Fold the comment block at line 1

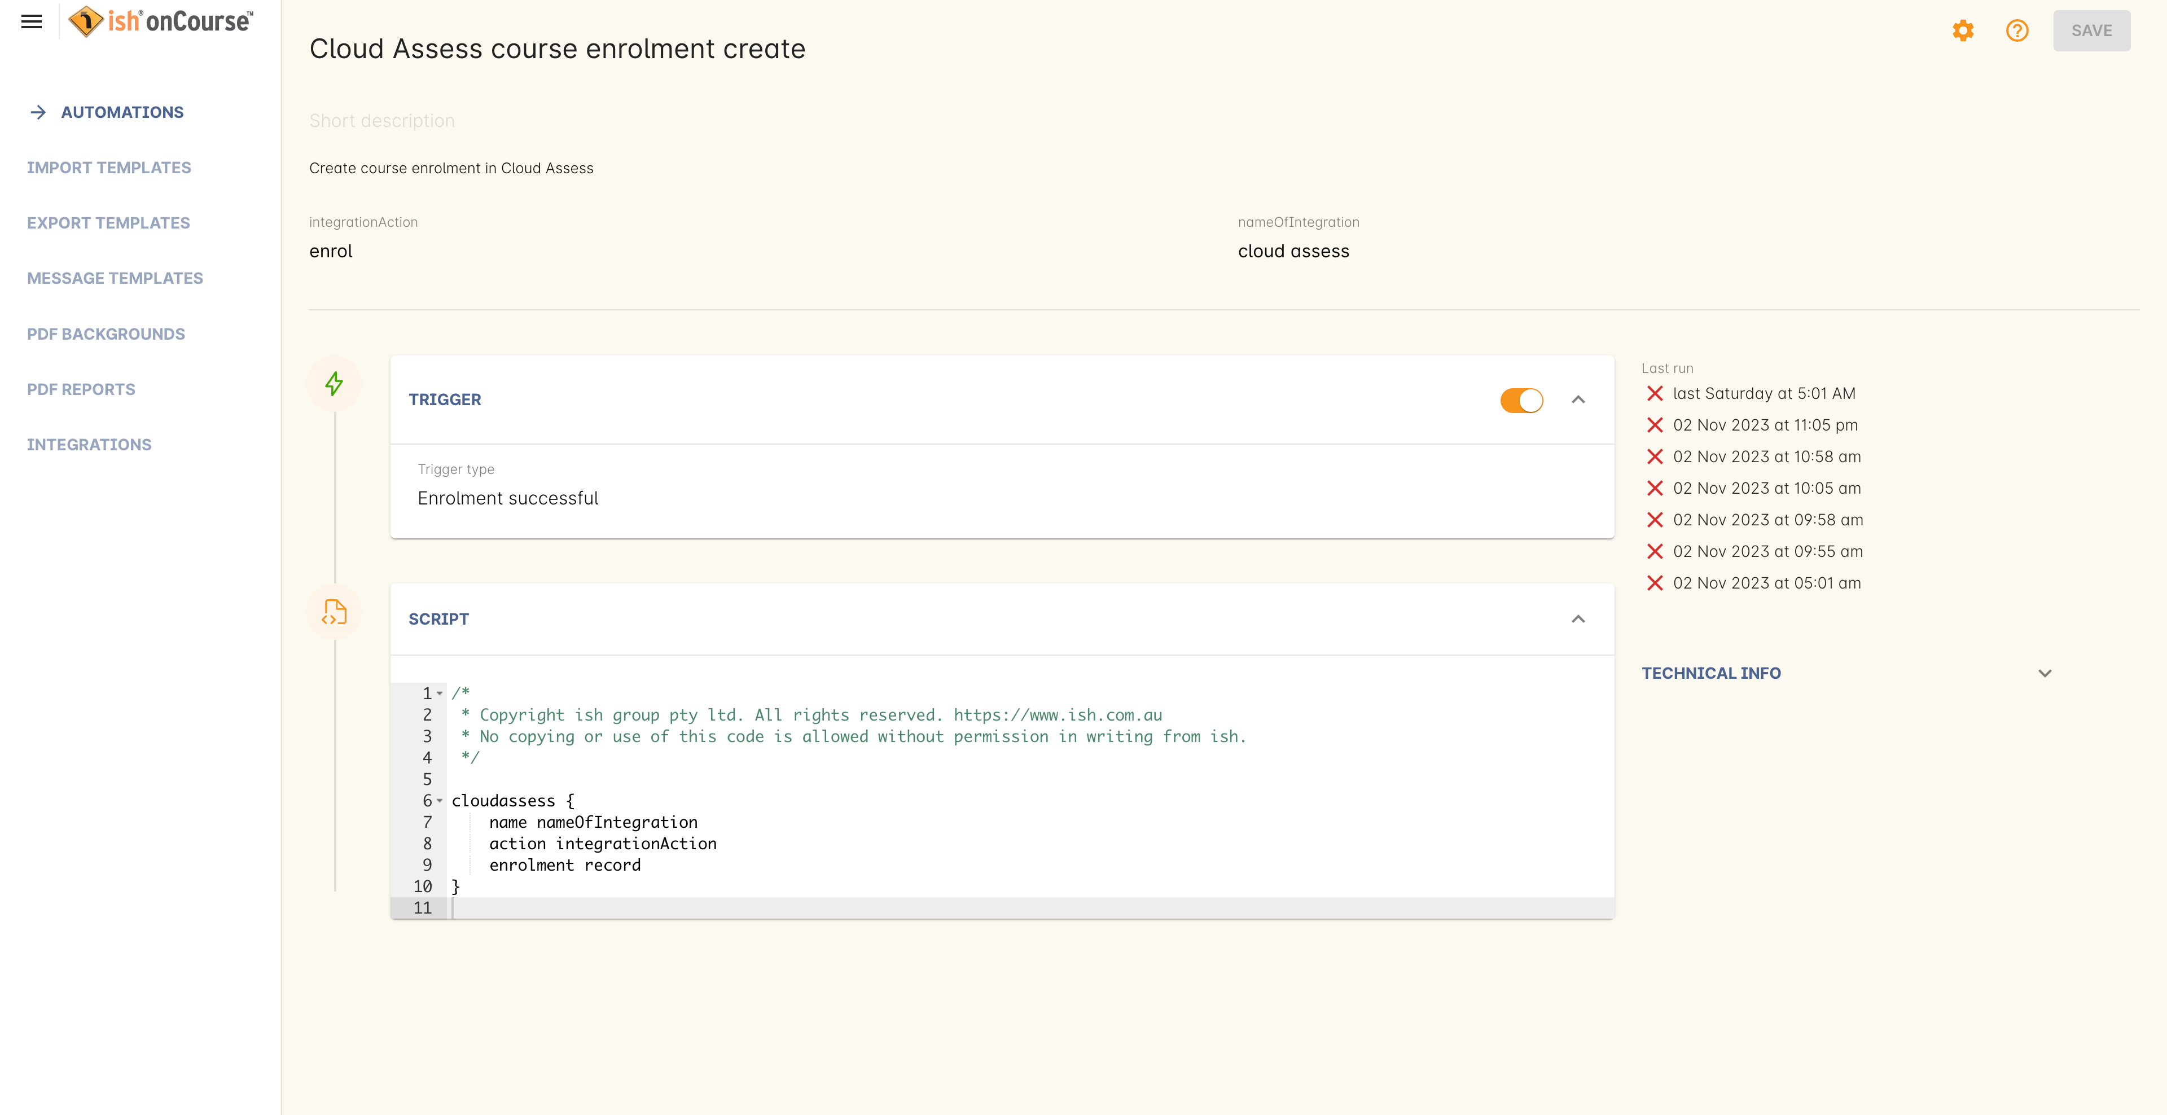[x=440, y=693]
